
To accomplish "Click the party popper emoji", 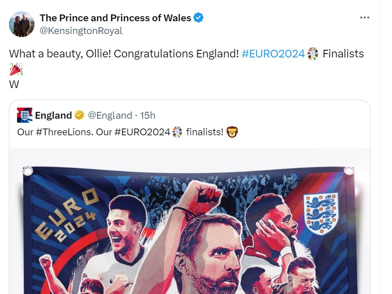I will (16, 69).
